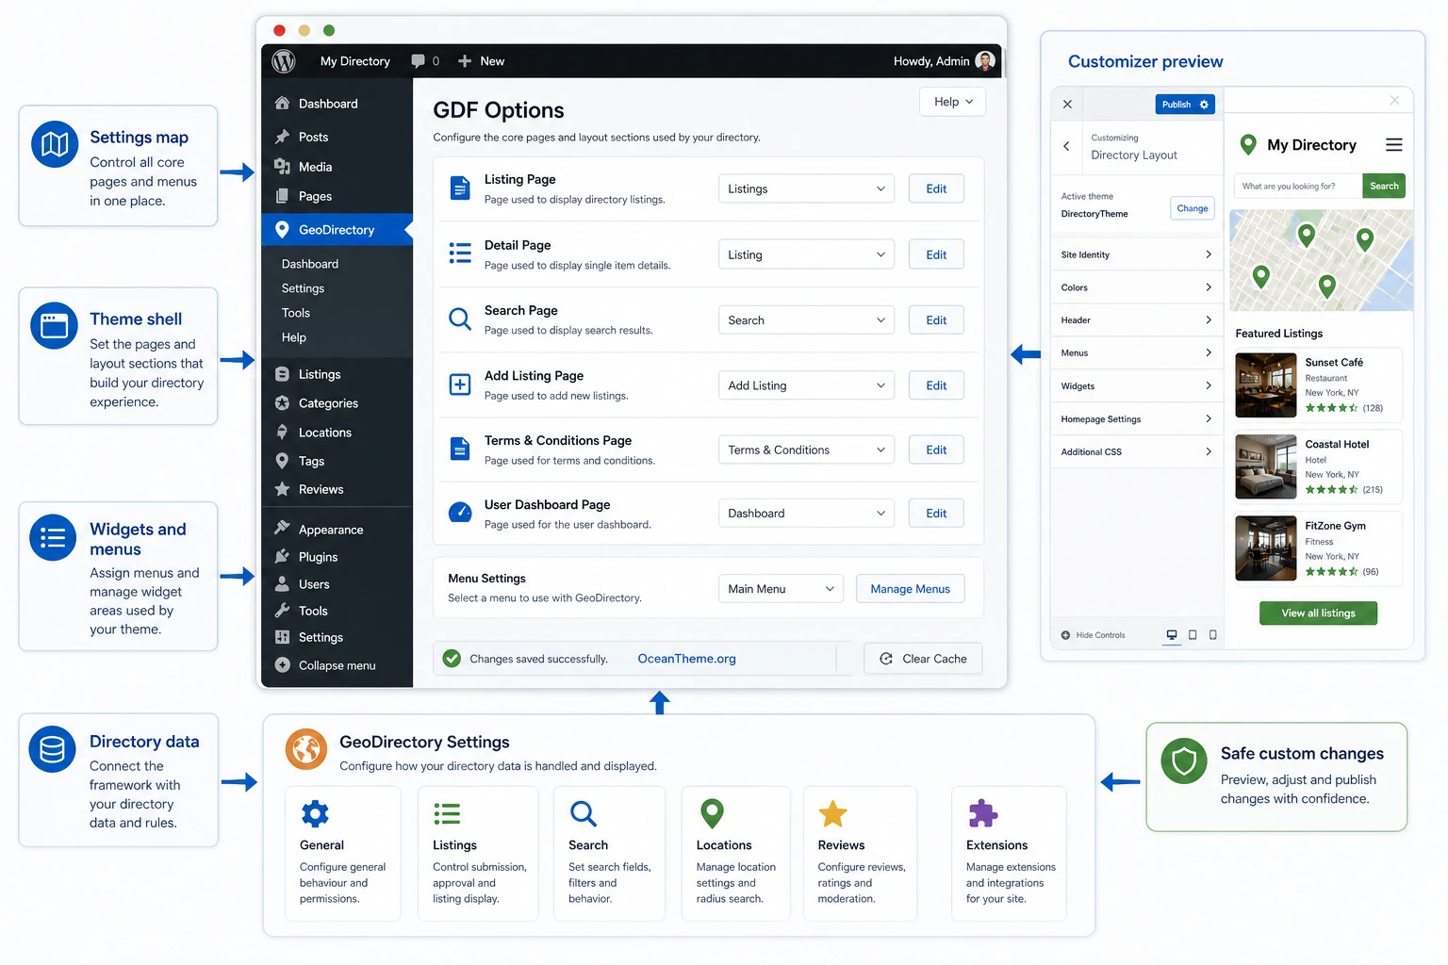Expand the Help dropdown tab
This screenshot has width=1448, height=965.
point(953,102)
